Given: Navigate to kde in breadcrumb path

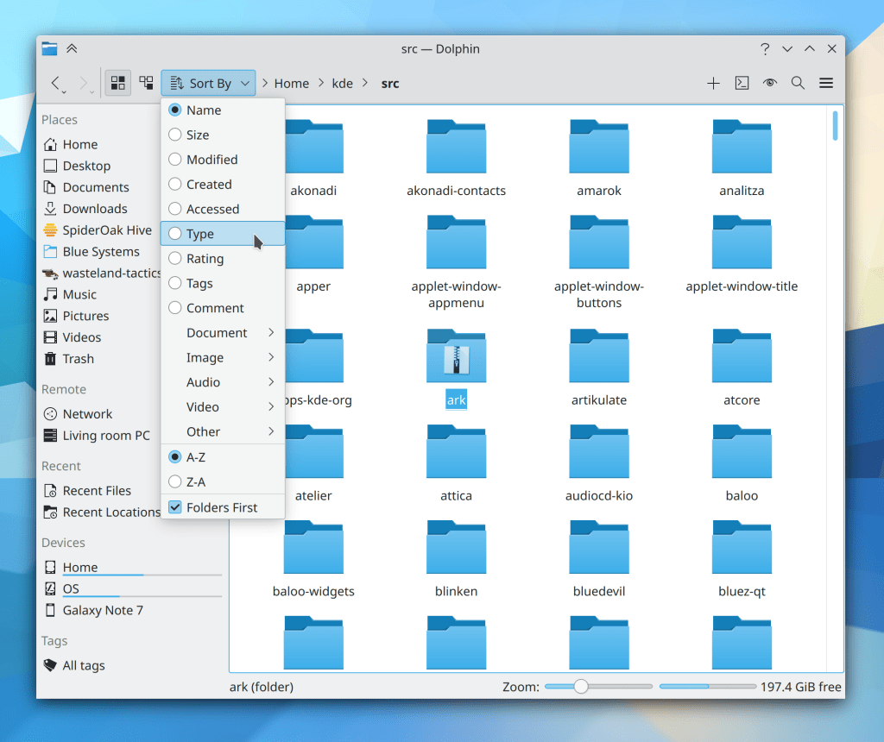Looking at the screenshot, I should [x=342, y=84].
